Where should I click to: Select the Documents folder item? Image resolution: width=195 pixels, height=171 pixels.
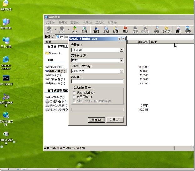(x=53, y=53)
